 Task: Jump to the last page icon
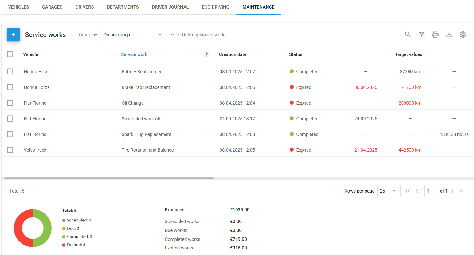click(461, 191)
